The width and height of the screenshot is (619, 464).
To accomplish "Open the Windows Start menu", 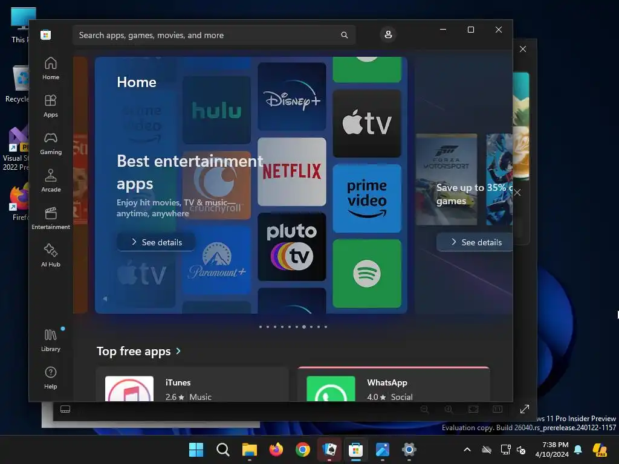I will point(196,449).
